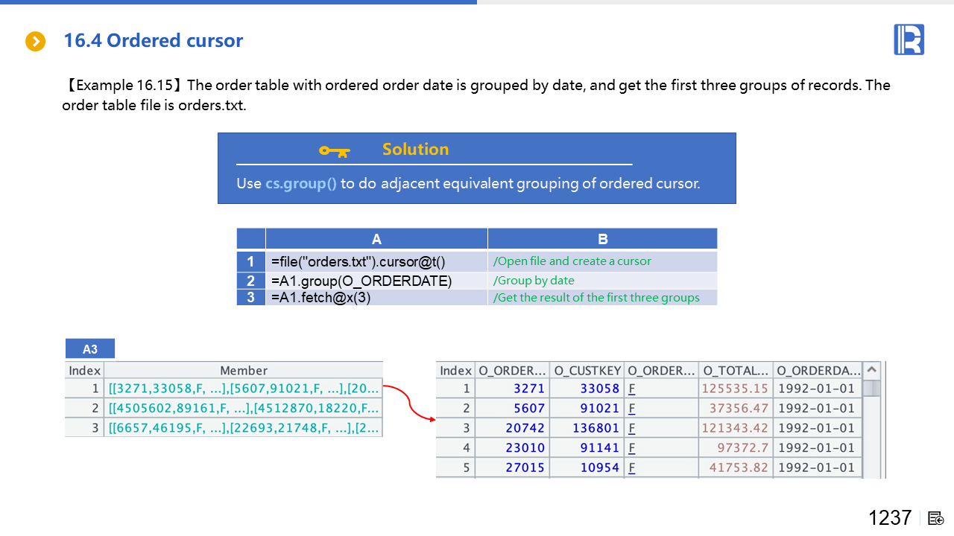
Task: Click the scroll up arrow in result table
Action: 871,370
